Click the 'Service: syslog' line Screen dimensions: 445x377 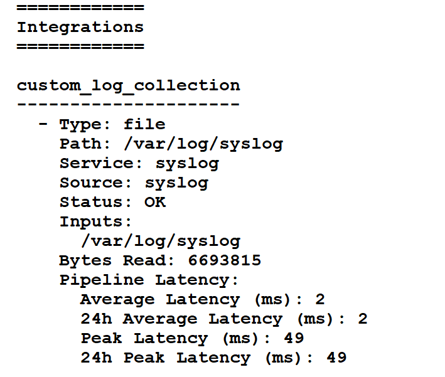tap(139, 164)
